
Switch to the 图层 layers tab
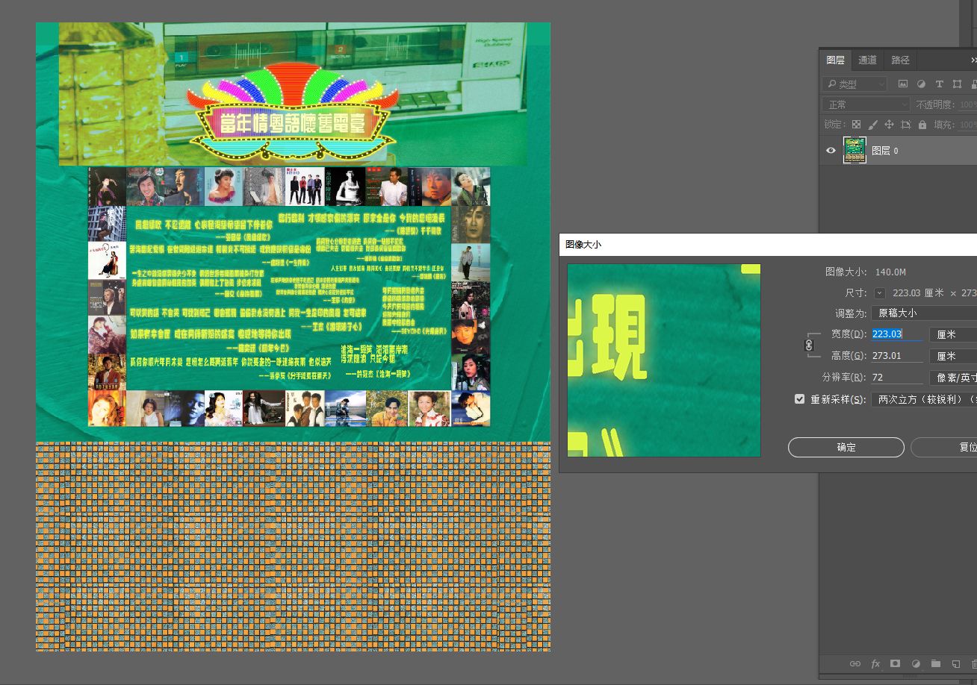835,60
